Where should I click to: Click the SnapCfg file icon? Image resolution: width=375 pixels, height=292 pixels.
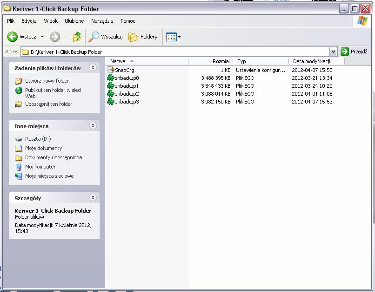point(111,70)
